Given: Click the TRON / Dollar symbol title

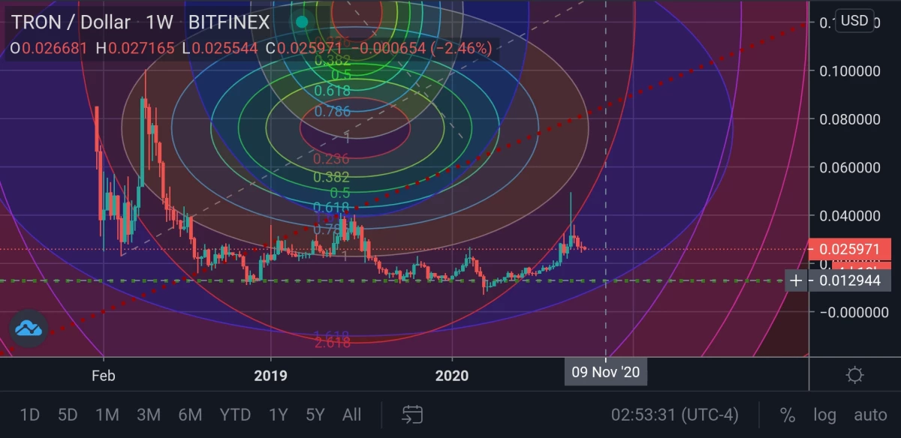Looking at the screenshot, I should (x=71, y=22).
